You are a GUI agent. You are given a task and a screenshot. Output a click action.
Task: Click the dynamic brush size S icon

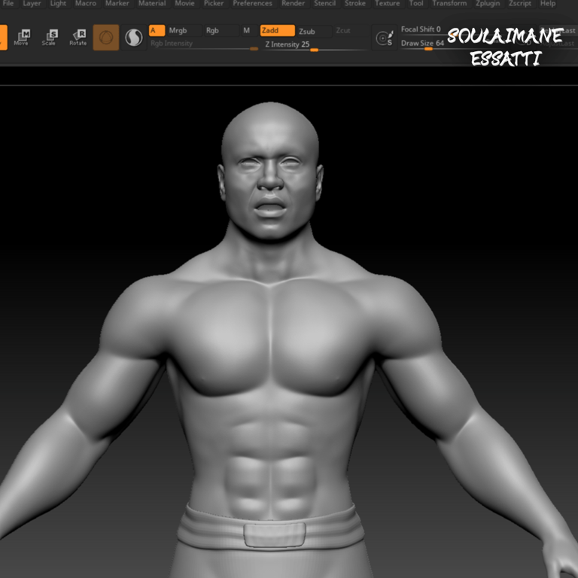point(385,38)
